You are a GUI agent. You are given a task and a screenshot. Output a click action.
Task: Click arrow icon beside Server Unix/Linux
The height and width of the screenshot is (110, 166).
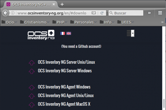(x=32, y=63)
